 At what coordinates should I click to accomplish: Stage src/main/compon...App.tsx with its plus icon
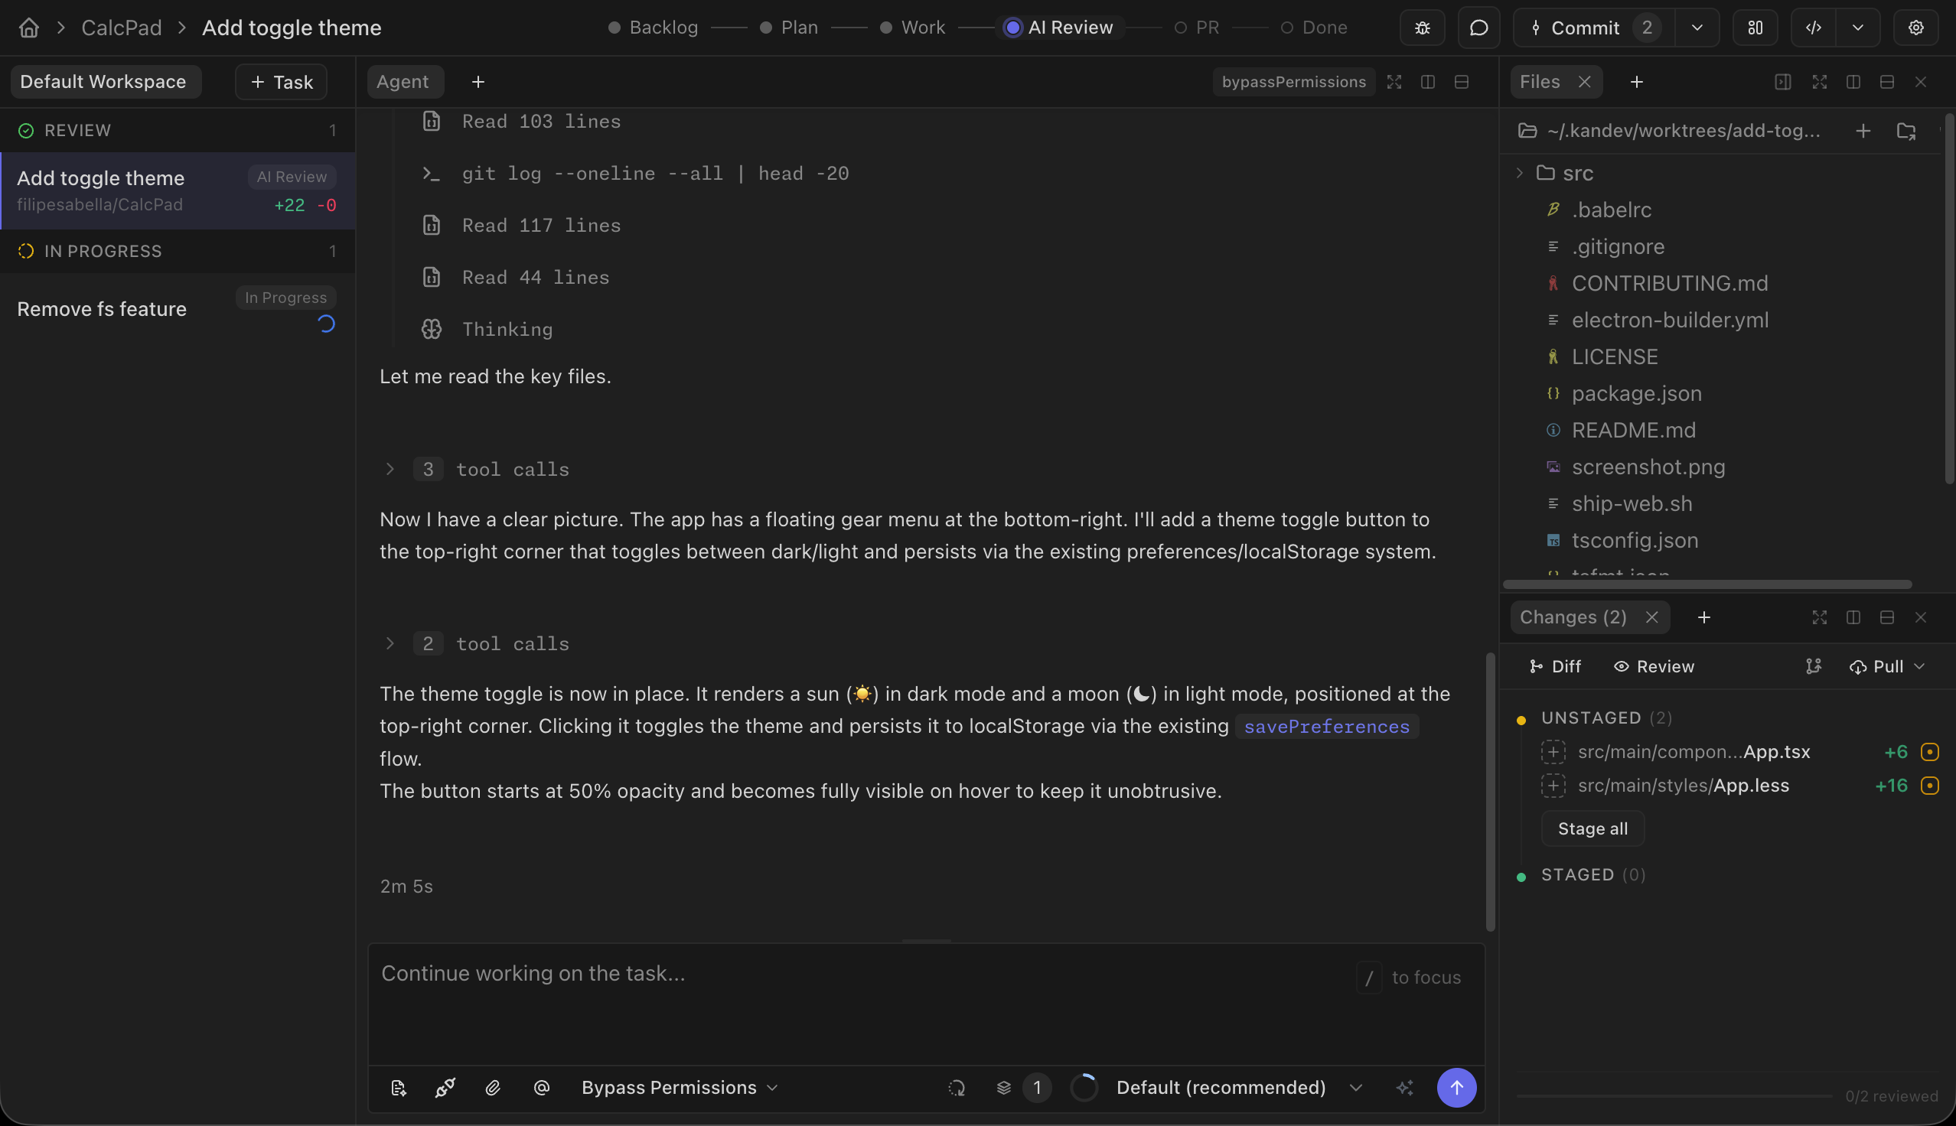(x=1552, y=752)
